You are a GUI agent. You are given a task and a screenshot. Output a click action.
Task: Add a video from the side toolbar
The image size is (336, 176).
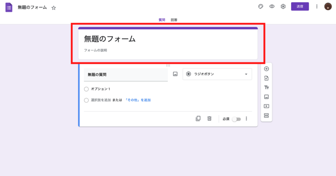(x=266, y=106)
